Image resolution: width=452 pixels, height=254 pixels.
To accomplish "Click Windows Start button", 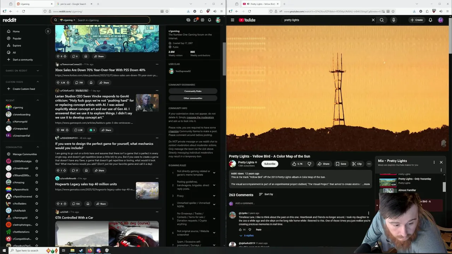I will tap(4, 250).
